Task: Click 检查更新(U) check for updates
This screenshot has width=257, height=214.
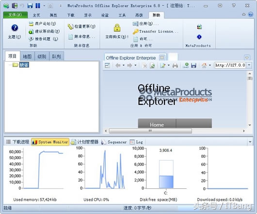Action: pyautogui.click(x=81, y=26)
